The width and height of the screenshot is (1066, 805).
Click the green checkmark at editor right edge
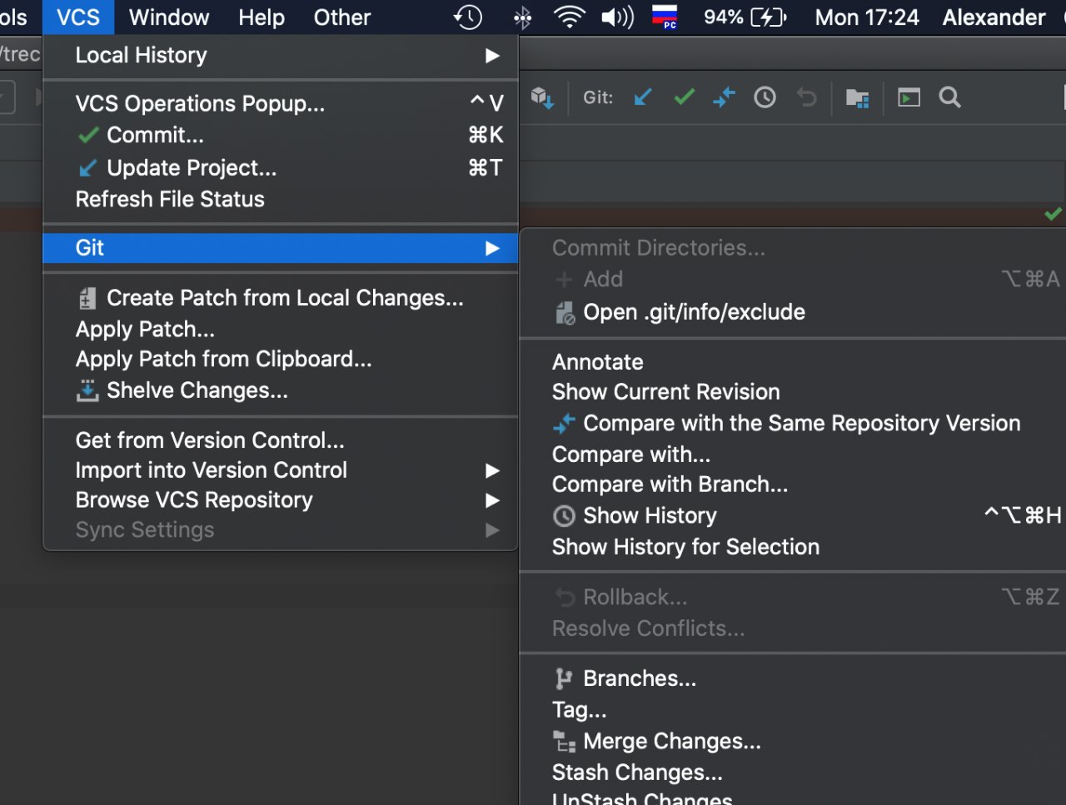(1054, 214)
